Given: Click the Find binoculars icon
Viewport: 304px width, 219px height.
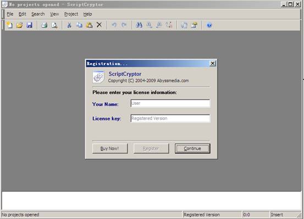Looking at the screenshot, I should tap(139, 25).
